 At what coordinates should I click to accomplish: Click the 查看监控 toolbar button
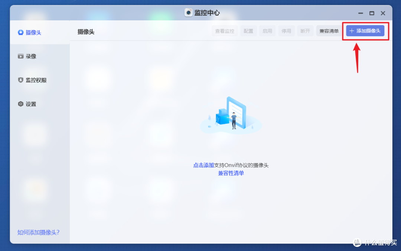point(225,31)
